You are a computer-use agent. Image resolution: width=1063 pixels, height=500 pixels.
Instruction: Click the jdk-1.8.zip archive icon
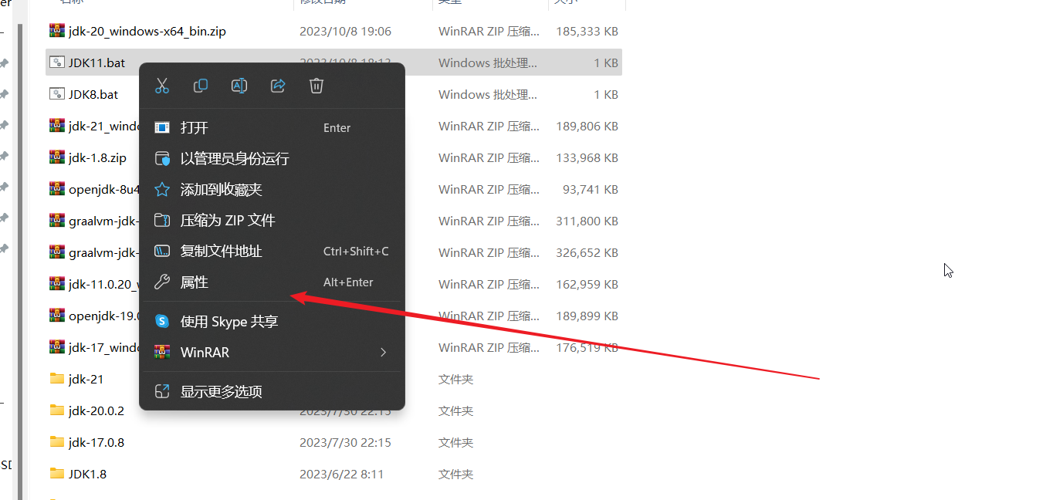point(57,157)
